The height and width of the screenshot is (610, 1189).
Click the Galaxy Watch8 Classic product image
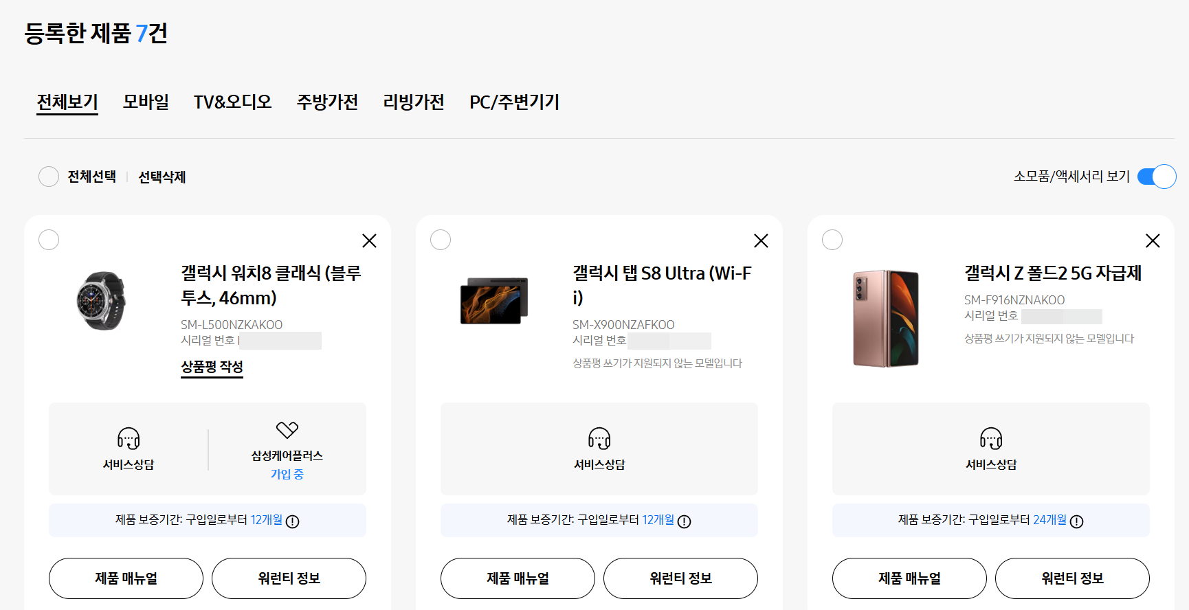tap(102, 301)
